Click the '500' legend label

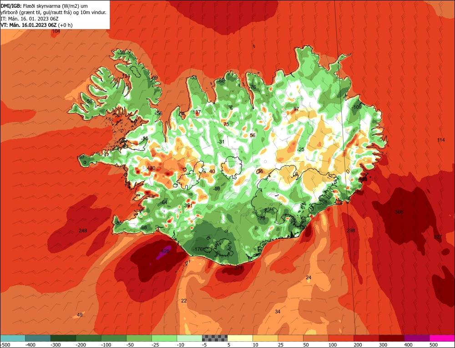[x=434, y=345]
